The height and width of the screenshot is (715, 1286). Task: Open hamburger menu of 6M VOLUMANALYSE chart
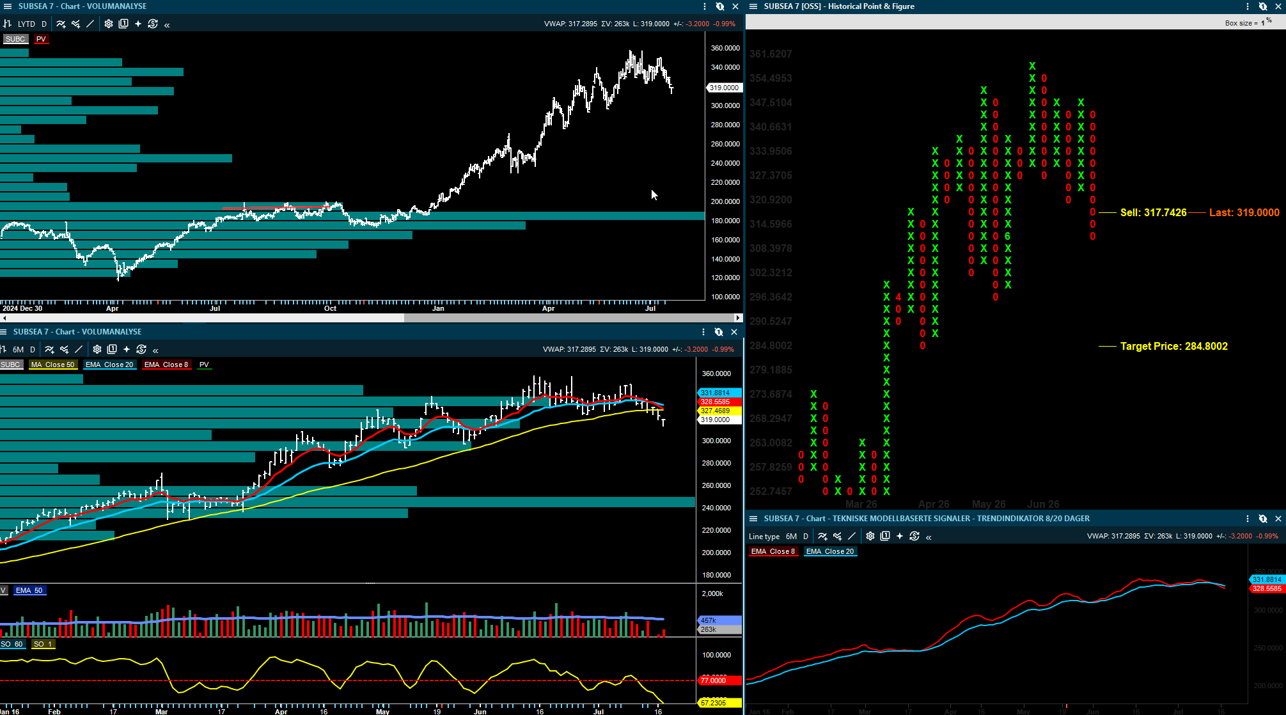(x=4, y=332)
